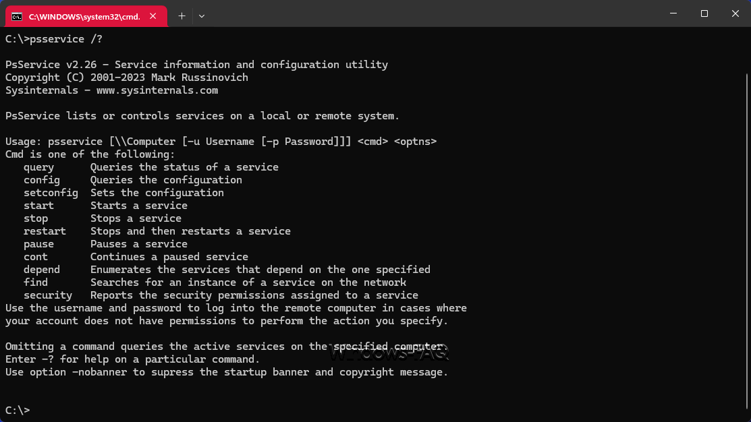This screenshot has width=751, height=422.
Task: Close the terminal window
Action: (735, 13)
